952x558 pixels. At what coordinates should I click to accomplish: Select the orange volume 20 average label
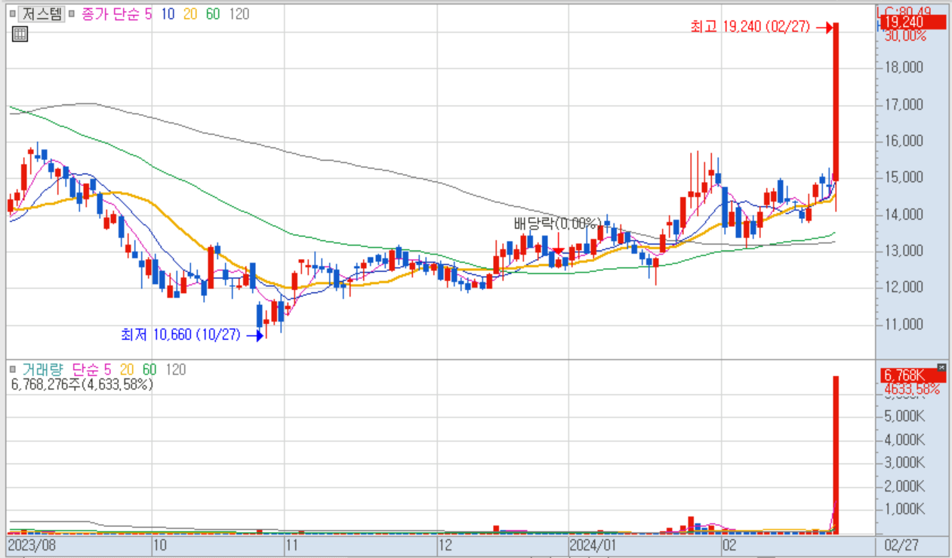[127, 370]
